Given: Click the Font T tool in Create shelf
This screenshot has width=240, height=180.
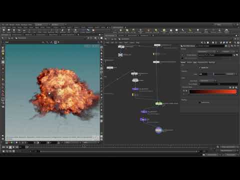Looking at the screenshot, I should coord(68,30).
